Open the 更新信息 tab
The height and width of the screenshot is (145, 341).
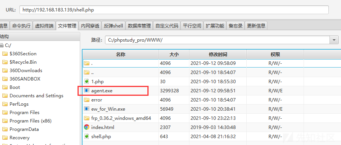point(256,26)
